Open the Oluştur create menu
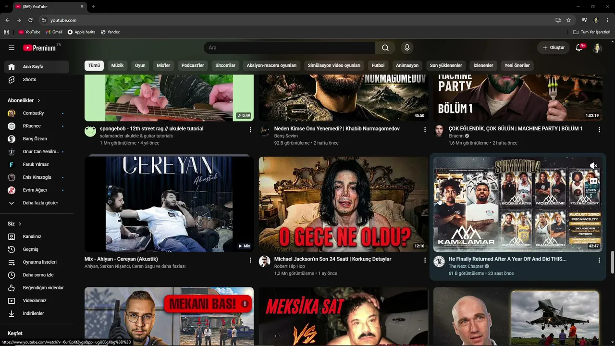This screenshot has height=346, width=615. (x=553, y=48)
